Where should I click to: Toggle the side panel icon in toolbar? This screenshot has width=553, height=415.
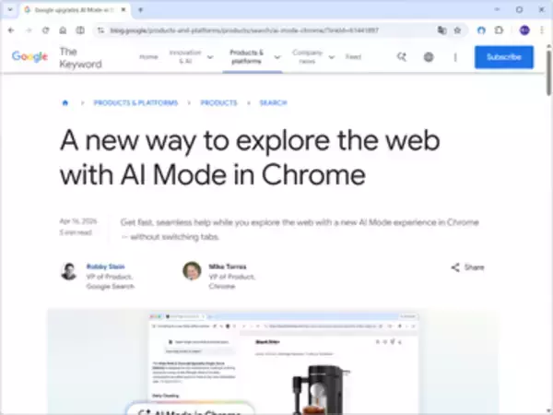[80, 30]
